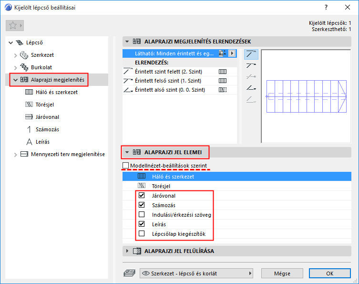The image size is (359, 284).
Task: Click symbol icon of Érintett szint felett row
Action: click(223, 72)
